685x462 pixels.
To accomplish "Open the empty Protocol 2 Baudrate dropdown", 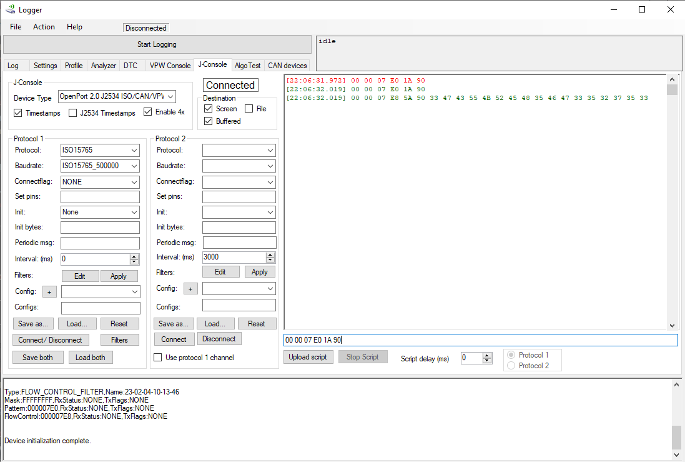I will point(239,166).
